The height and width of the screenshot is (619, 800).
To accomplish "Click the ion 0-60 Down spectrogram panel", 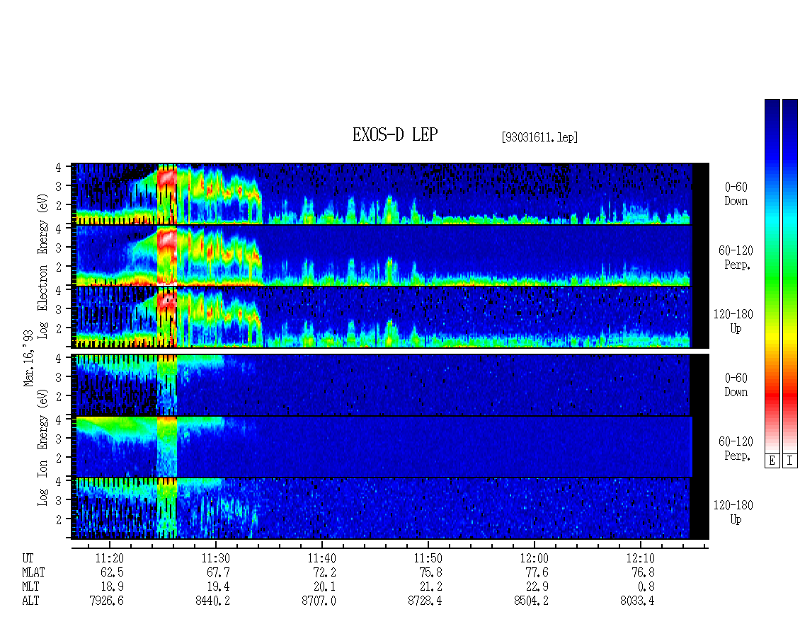I will [x=390, y=385].
